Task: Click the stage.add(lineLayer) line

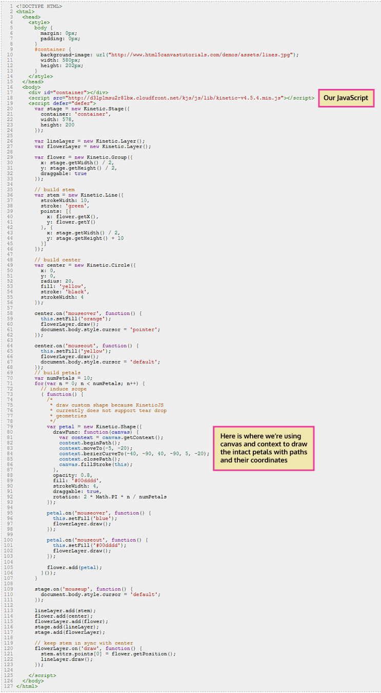Action: (x=67, y=627)
